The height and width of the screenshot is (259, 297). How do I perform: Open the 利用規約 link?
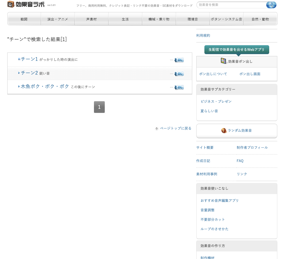(x=203, y=35)
